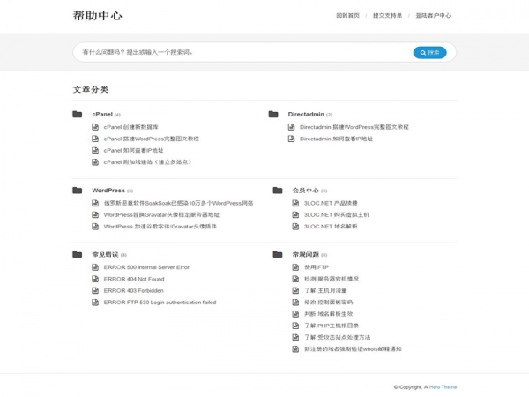
Task: Open the 常规问题 category heading
Action: [x=306, y=254]
